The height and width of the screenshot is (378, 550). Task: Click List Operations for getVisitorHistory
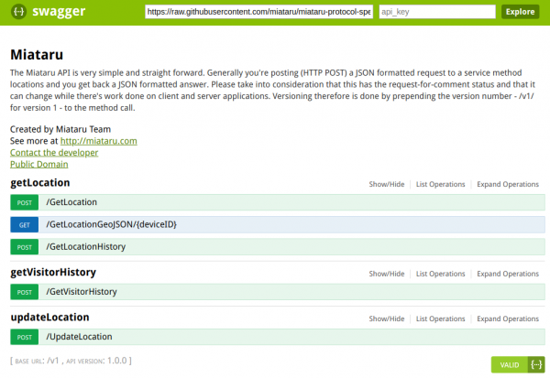440,274
